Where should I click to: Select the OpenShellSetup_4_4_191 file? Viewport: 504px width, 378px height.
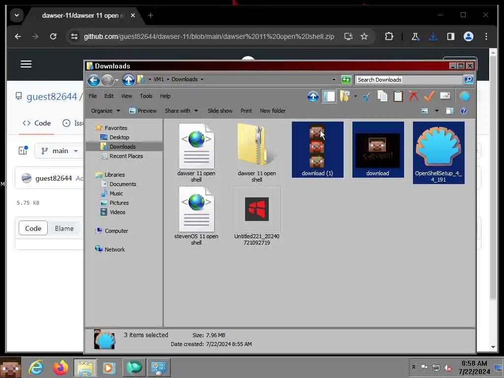click(439, 153)
